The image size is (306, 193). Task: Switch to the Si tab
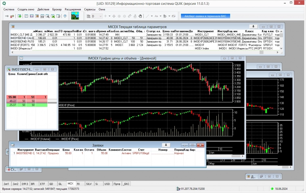[x=98, y=183]
